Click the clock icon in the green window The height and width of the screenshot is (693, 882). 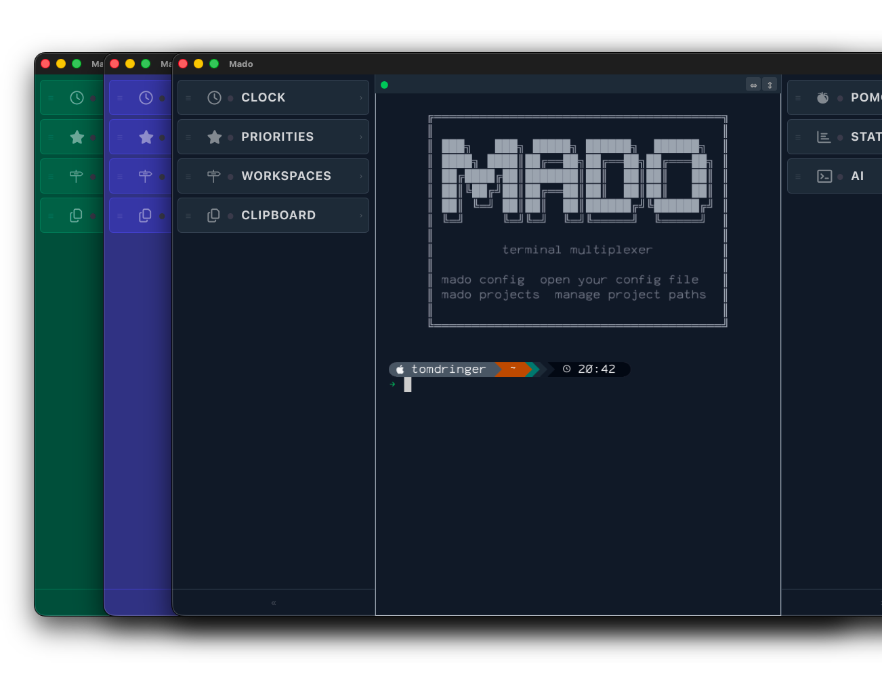[x=77, y=97]
